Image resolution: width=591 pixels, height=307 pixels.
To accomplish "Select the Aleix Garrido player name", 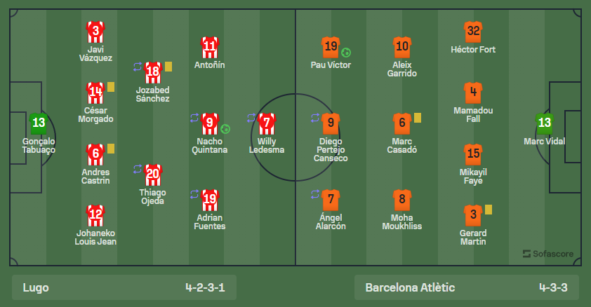I will (401, 69).
